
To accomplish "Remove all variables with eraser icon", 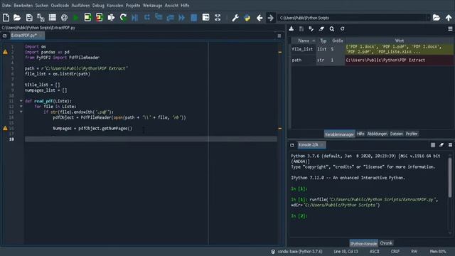I will (321, 28).
